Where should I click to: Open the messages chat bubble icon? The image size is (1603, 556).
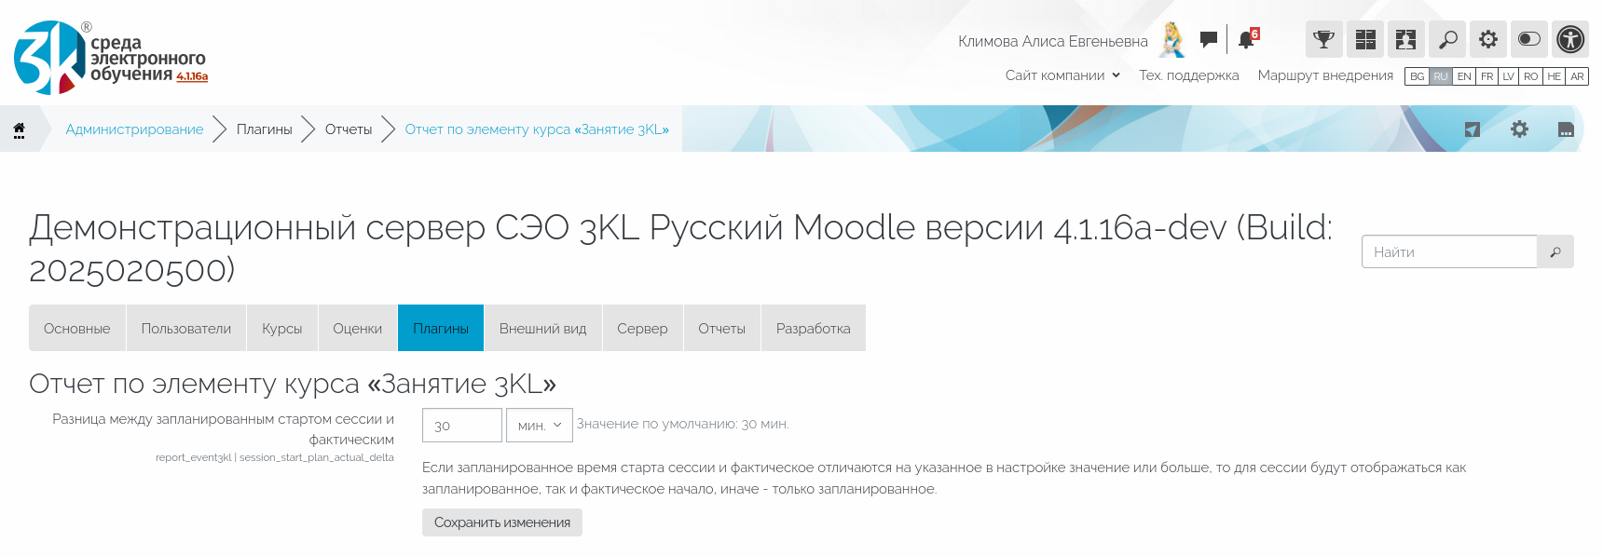tap(1209, 39)
